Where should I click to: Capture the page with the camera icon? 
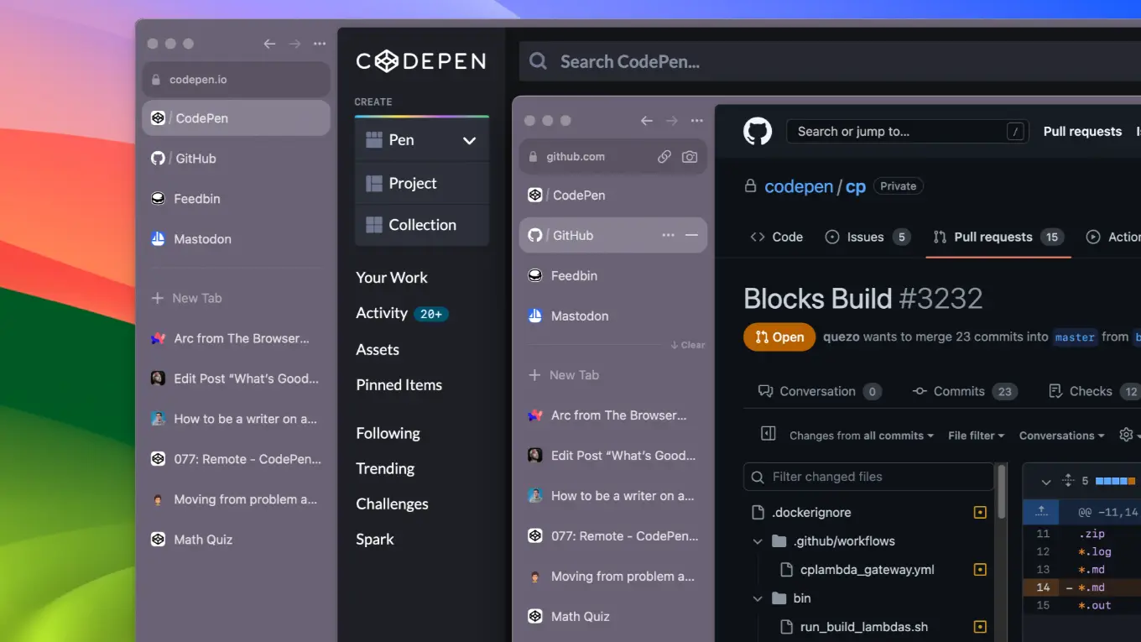(690, 156)
